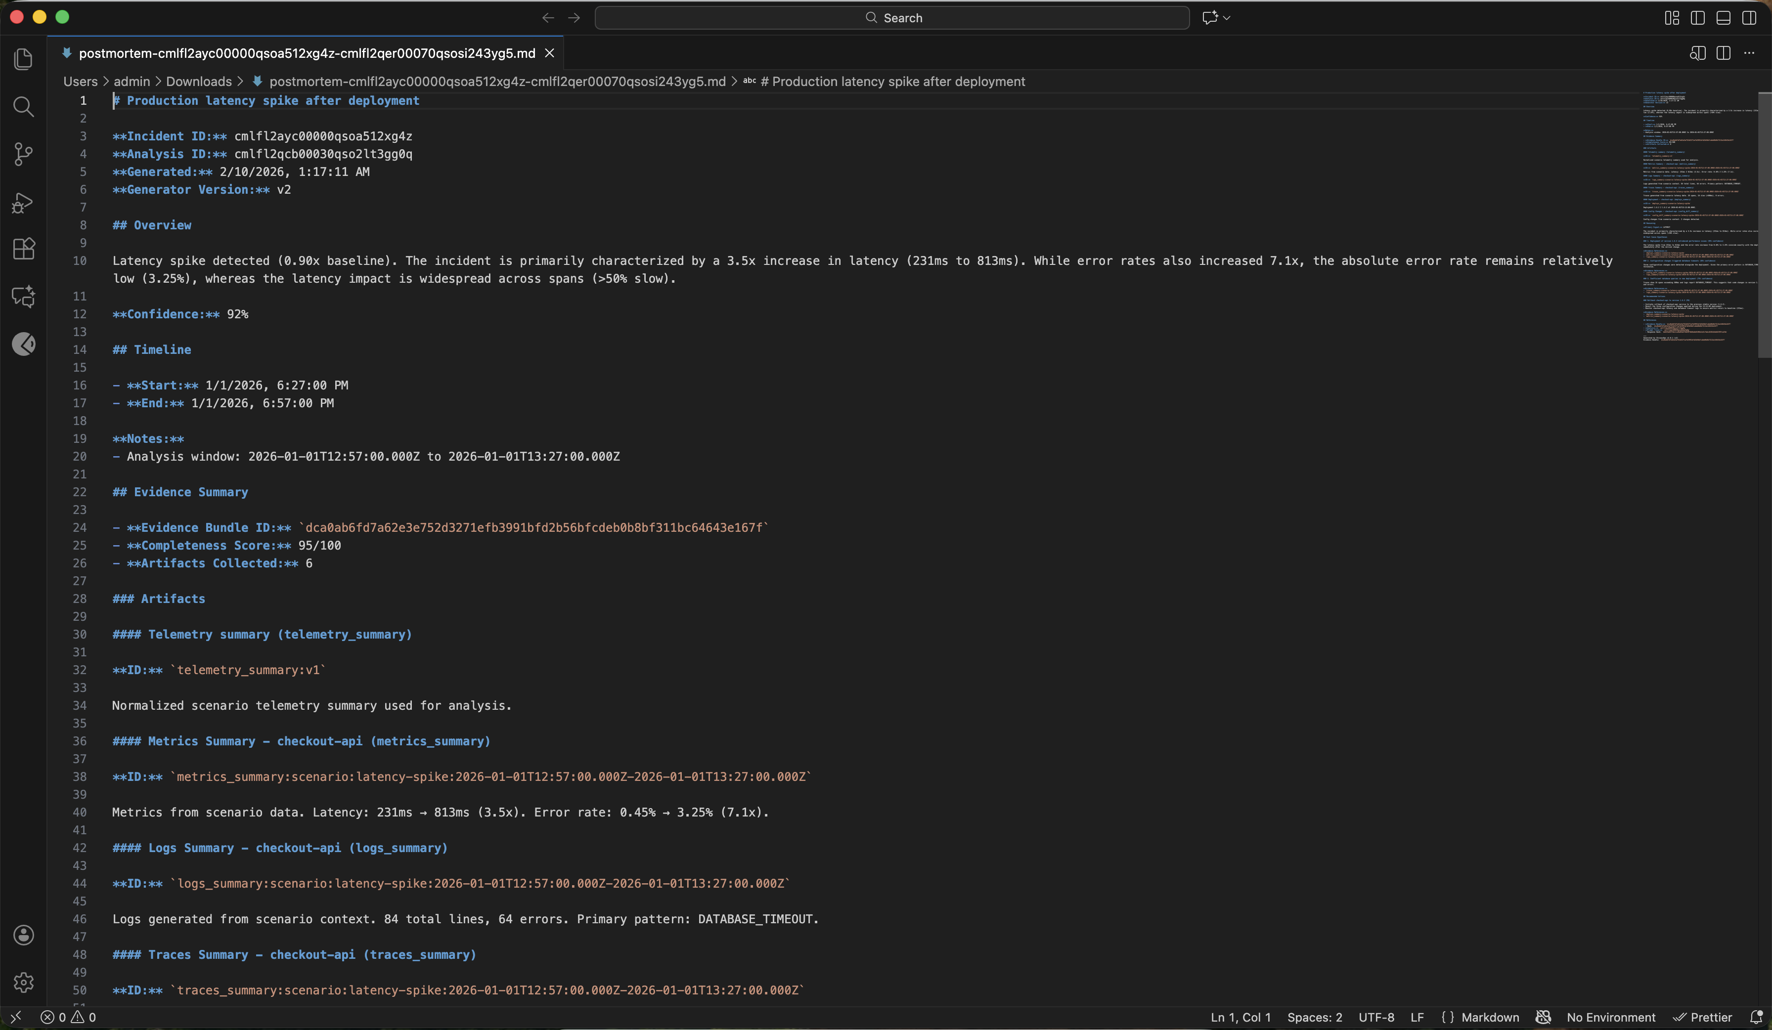Viewport: 1772px width, 1030px height.
Task: Open the Chat view in activity bar
Action: point(23,296)
